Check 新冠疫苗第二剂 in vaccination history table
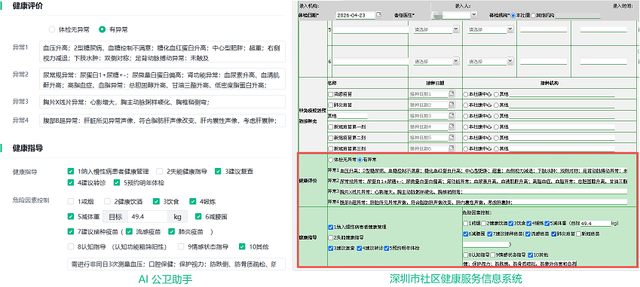640x287 pixels. tap(331, 138)
